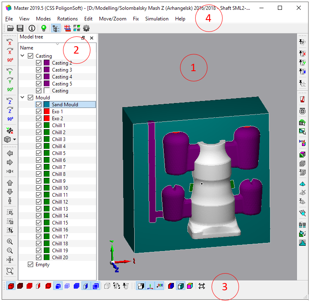Open the cube view dropdown arrow
Screen dimensions: 311x303
(15, 139)
